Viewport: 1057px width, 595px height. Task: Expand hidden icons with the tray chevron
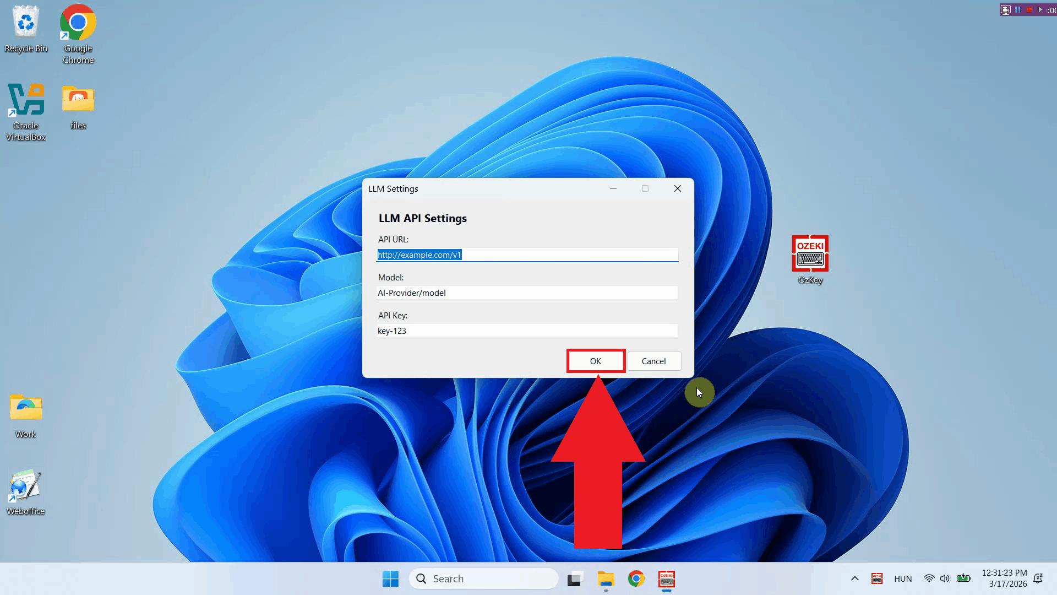pyautogui.click(x=855, y=578)
